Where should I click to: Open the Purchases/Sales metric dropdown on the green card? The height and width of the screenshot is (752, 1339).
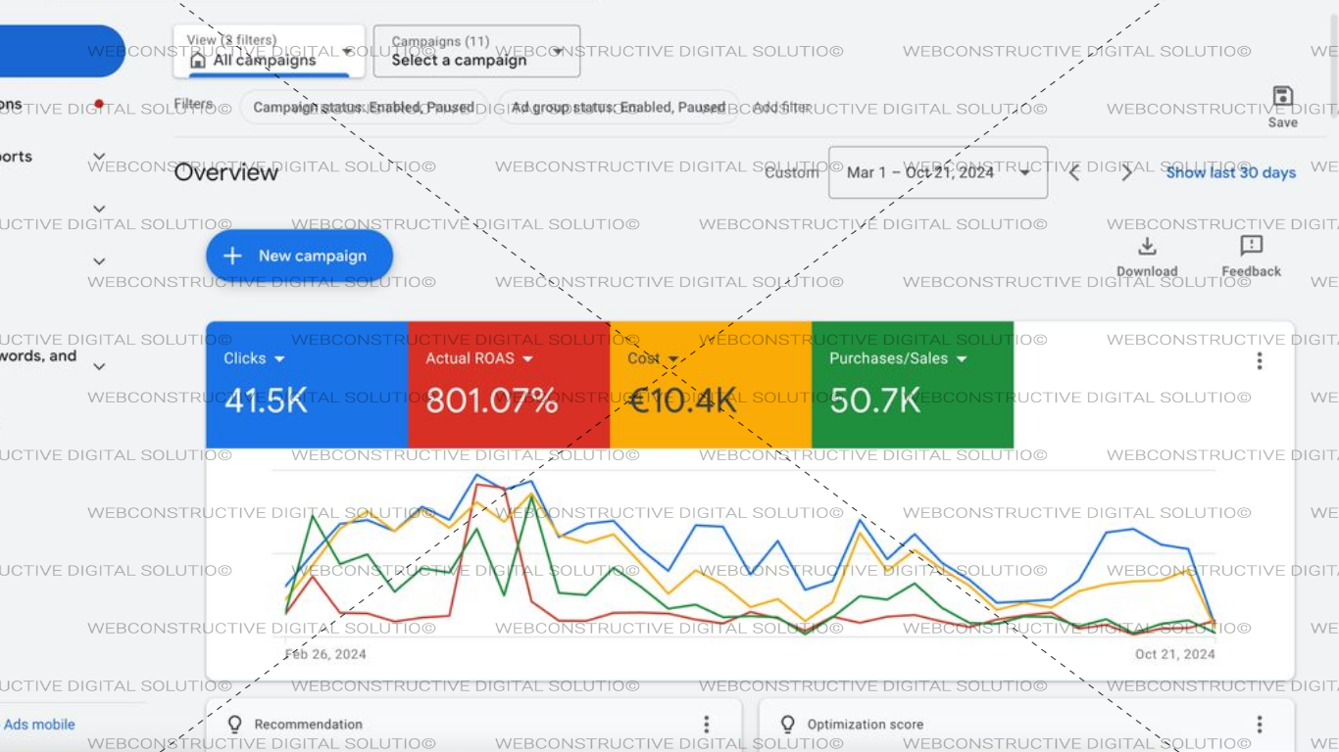961,358
